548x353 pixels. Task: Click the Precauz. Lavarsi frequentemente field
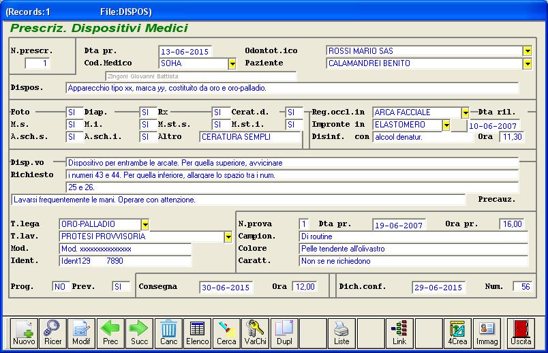(x=239, y=200)
